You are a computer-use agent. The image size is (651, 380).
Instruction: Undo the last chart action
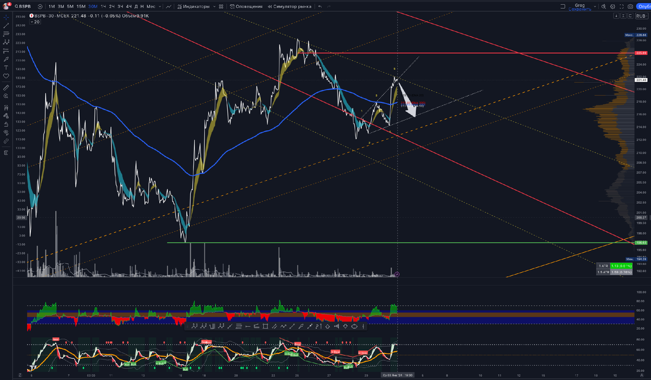tap(320, 7)
